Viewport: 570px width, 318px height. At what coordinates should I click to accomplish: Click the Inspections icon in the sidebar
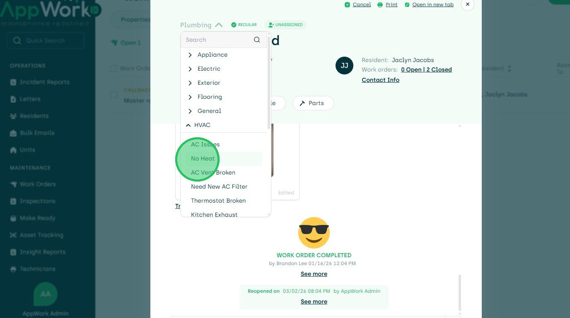pos(13,201)
